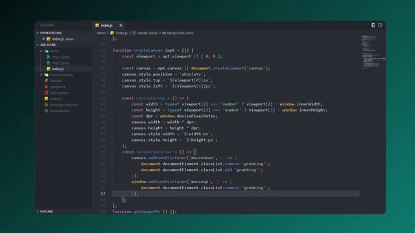Collapse the demo folder chevron

click(x=41, y=50)
